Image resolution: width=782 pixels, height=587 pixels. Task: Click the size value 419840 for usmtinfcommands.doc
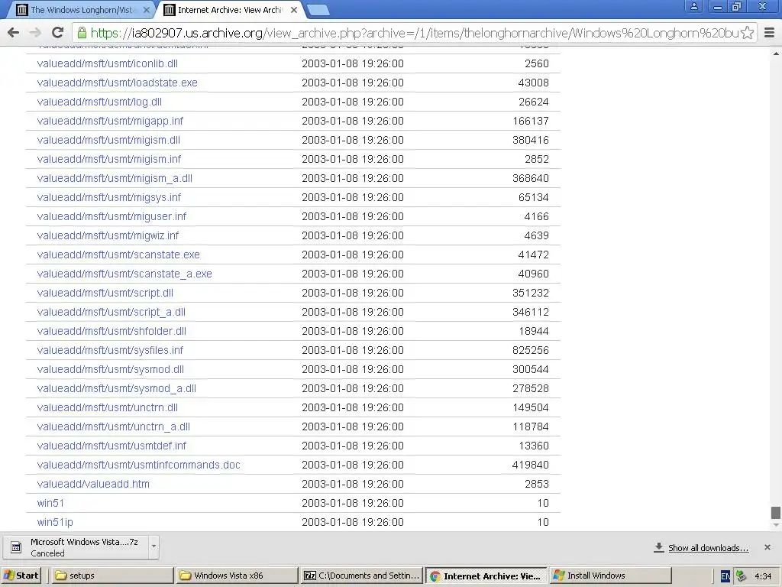click(530, 465)
